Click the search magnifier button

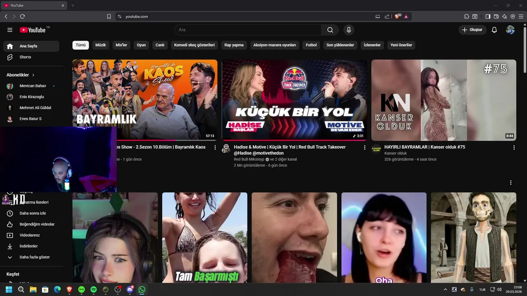pos(330,30)
